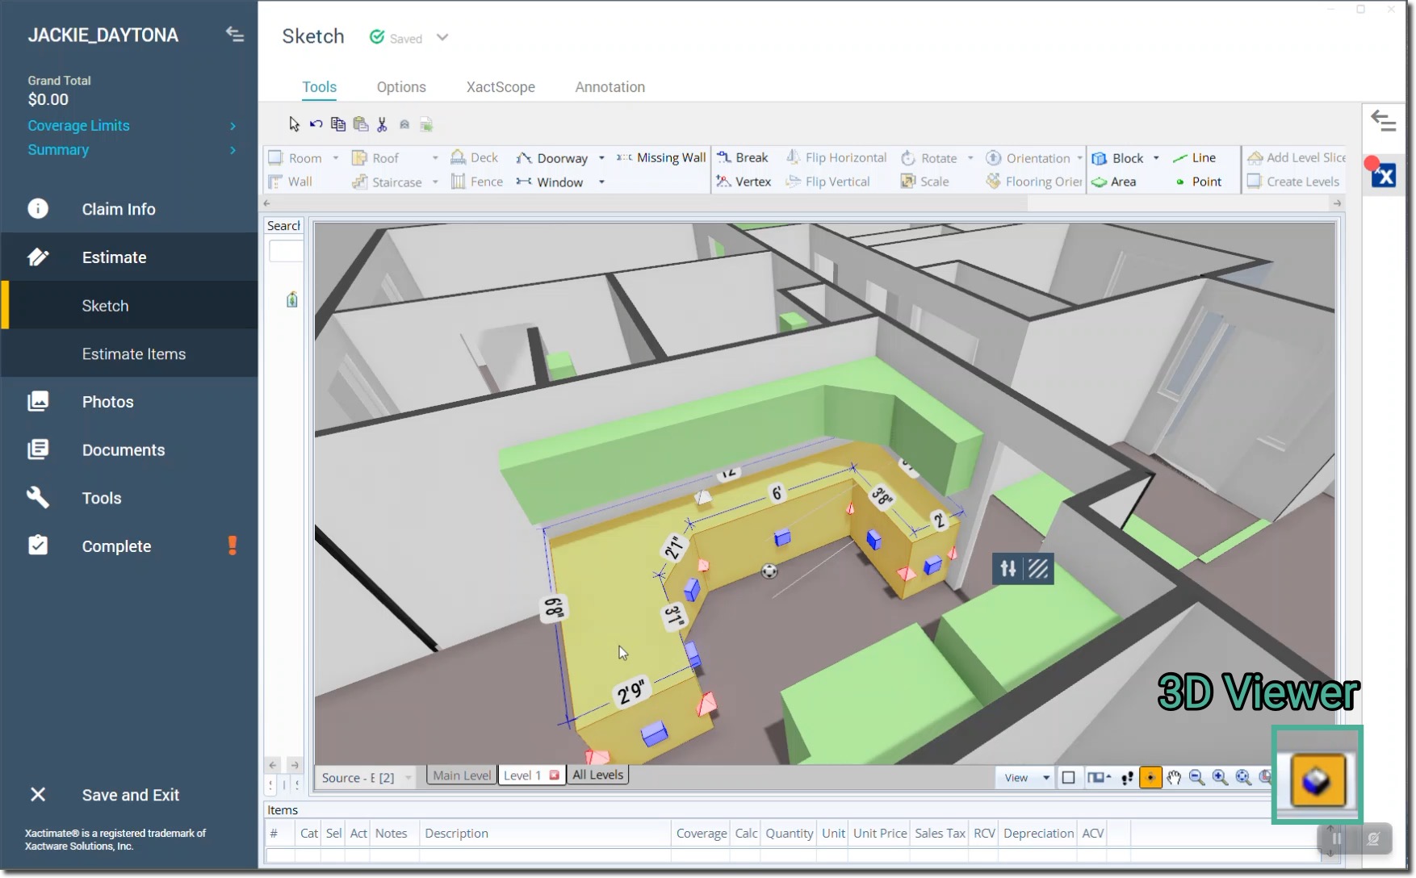Viewport: 1416px width, 878px height.
Task: Click the Paste clipboard icon
Action: pos(361,124)
